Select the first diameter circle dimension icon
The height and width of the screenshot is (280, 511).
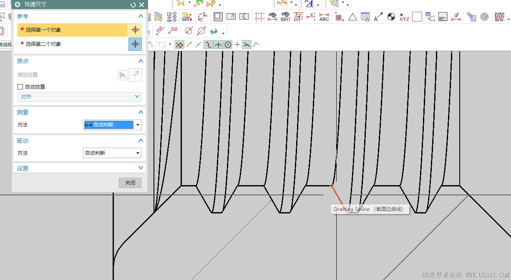tap(189, 30)
